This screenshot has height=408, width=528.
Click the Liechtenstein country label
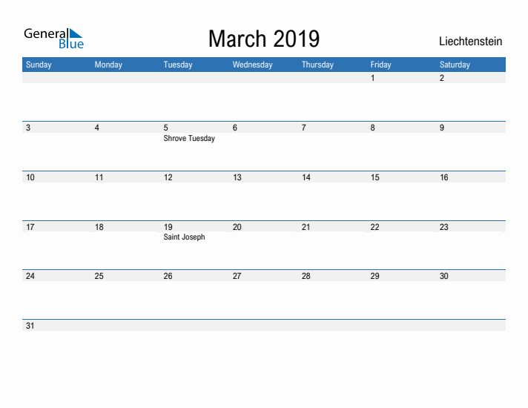pos(470,41)
